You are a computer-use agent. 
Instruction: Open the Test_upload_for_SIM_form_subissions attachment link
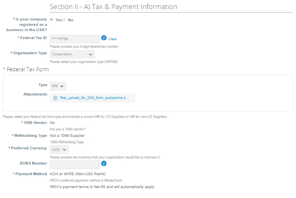(94, 98)
